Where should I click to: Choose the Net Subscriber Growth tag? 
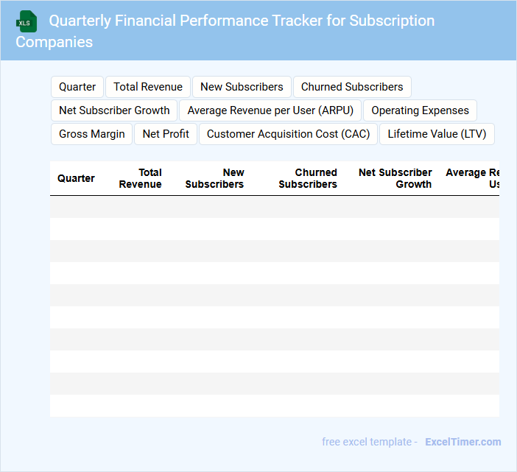coord(114,110)
